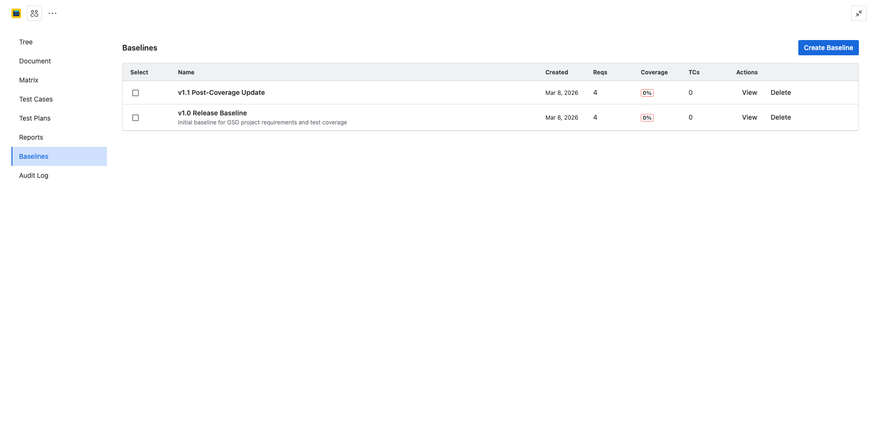The width and height of the screenshot is (878, 429).
Task: Open the Matrix section
Action: 29,80
